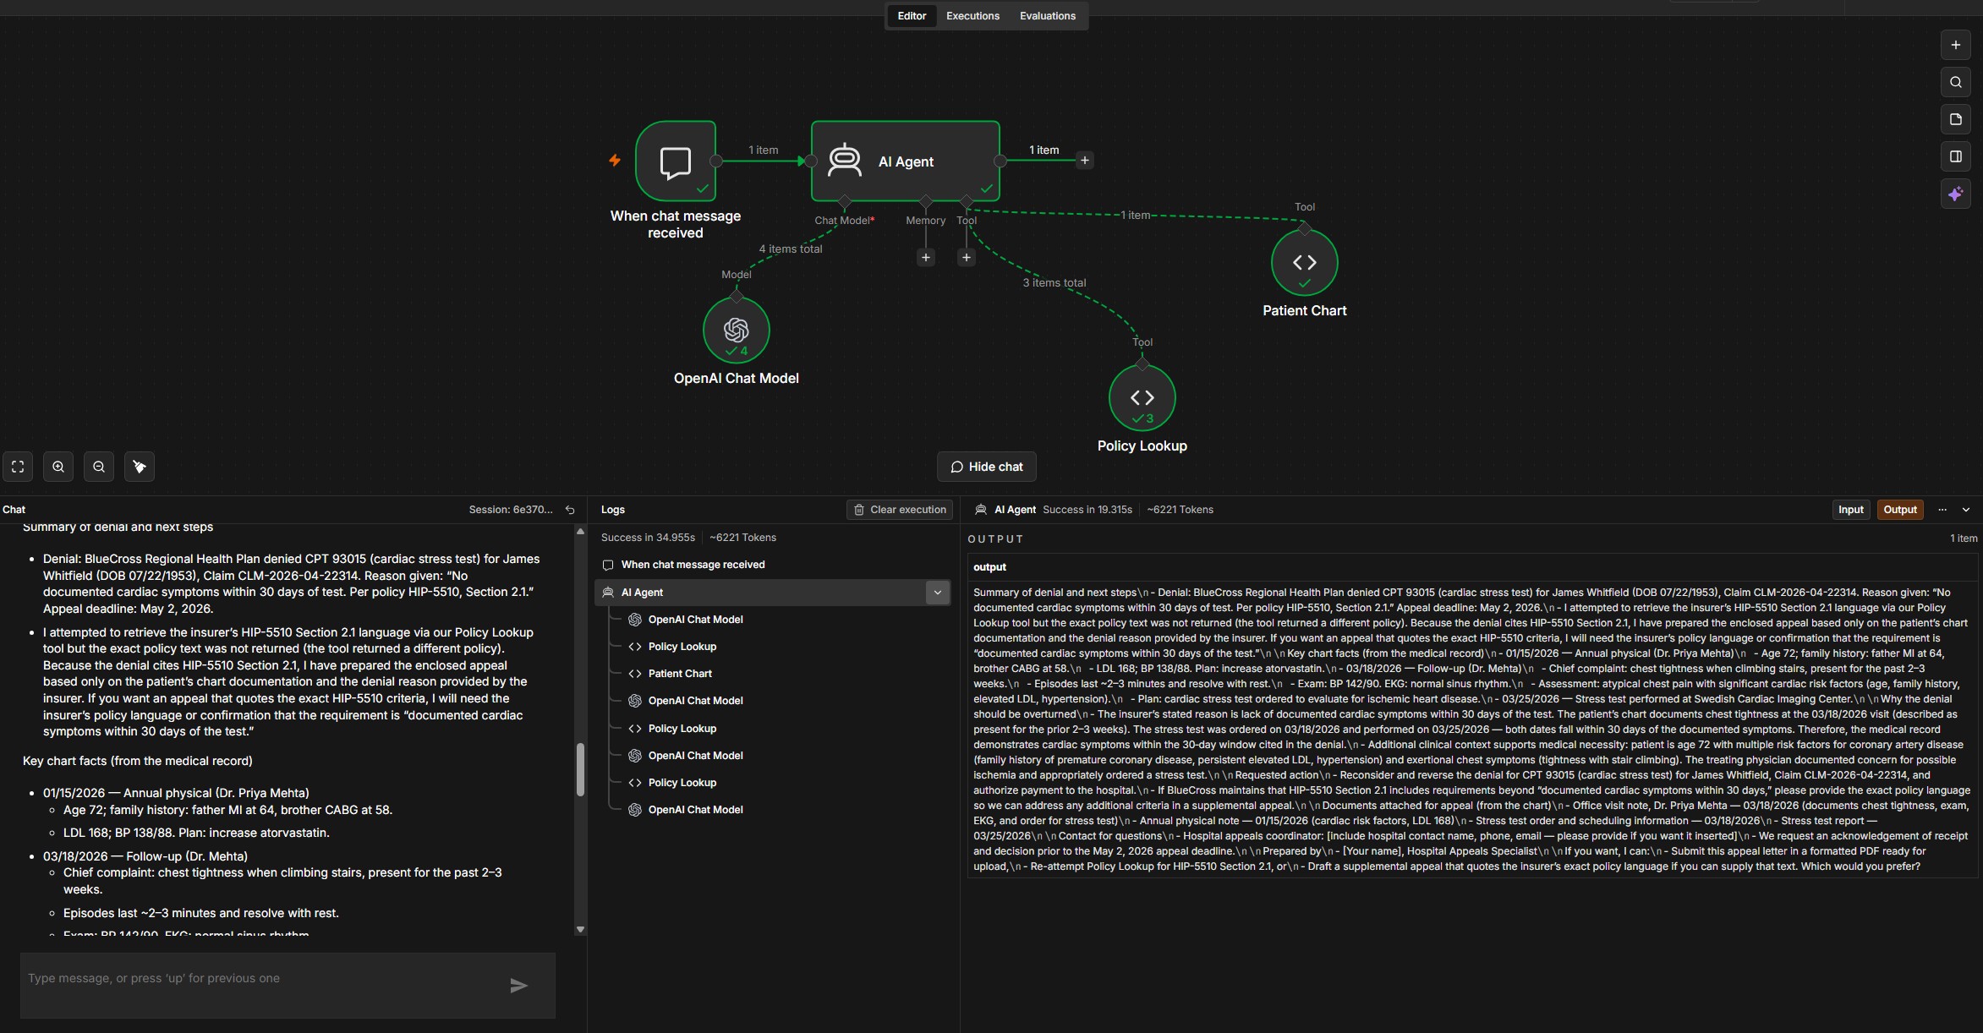Image resolution: width=1983 pixels, height=1033 pixels.
Task: Open the OpenAI Chat Model node
Action: pos(736,330)
